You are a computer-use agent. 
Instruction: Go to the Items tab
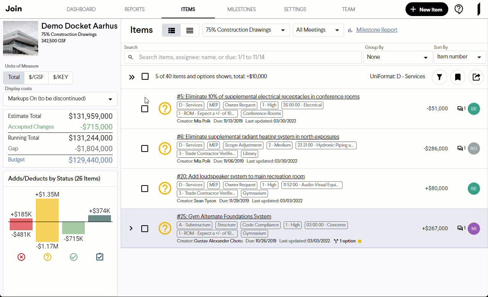tap(188, 10)
